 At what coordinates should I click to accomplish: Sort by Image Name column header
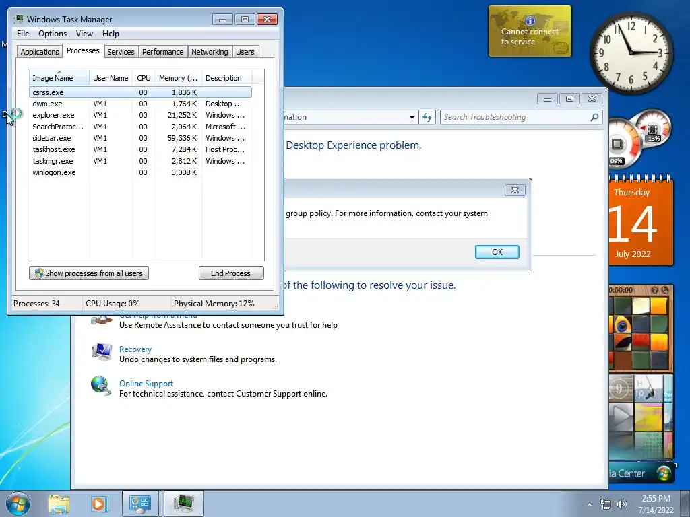(59, 78)
